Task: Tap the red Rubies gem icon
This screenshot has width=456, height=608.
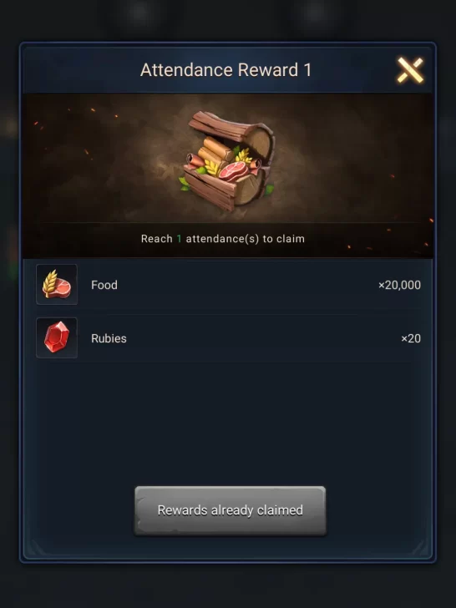Action: click(57, 337)
